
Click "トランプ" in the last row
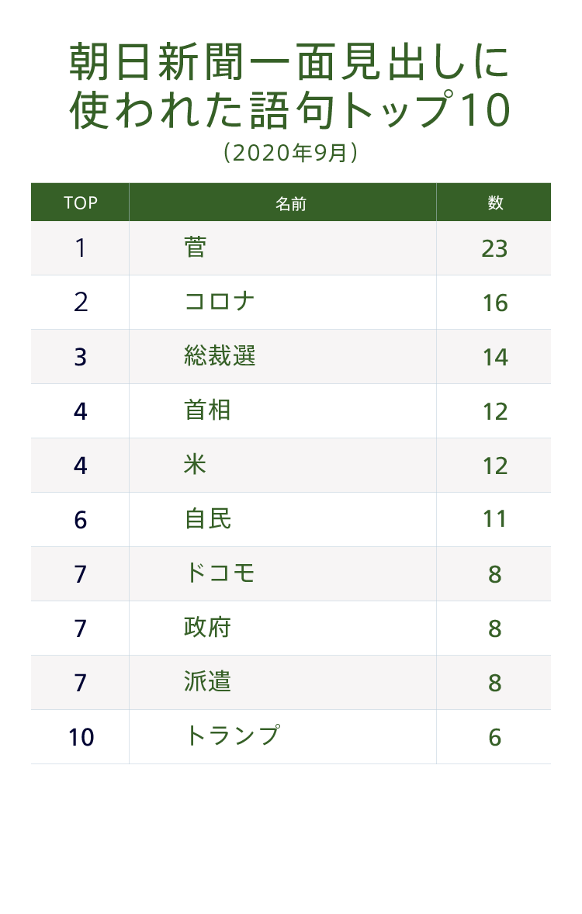tap(231, 736)
